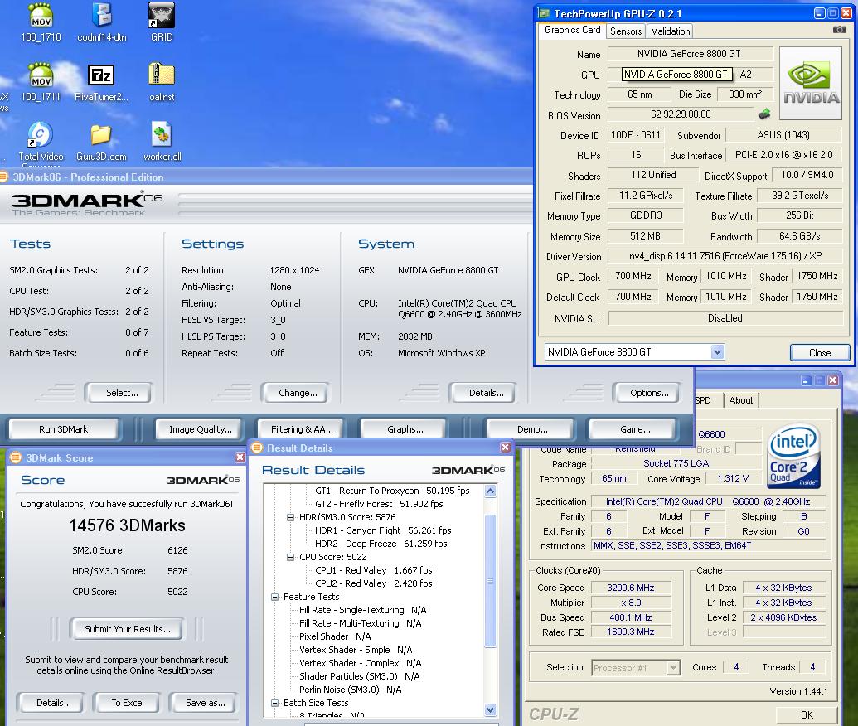Image resolution: width=858 pixels, height=726 pixels.
Task: Click Result Details scrollbar up arrow
Action: click(490, 491)
